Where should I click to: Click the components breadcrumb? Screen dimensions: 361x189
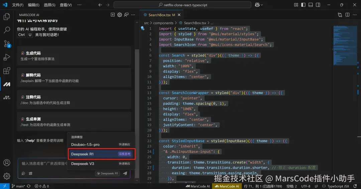point(163,23)
